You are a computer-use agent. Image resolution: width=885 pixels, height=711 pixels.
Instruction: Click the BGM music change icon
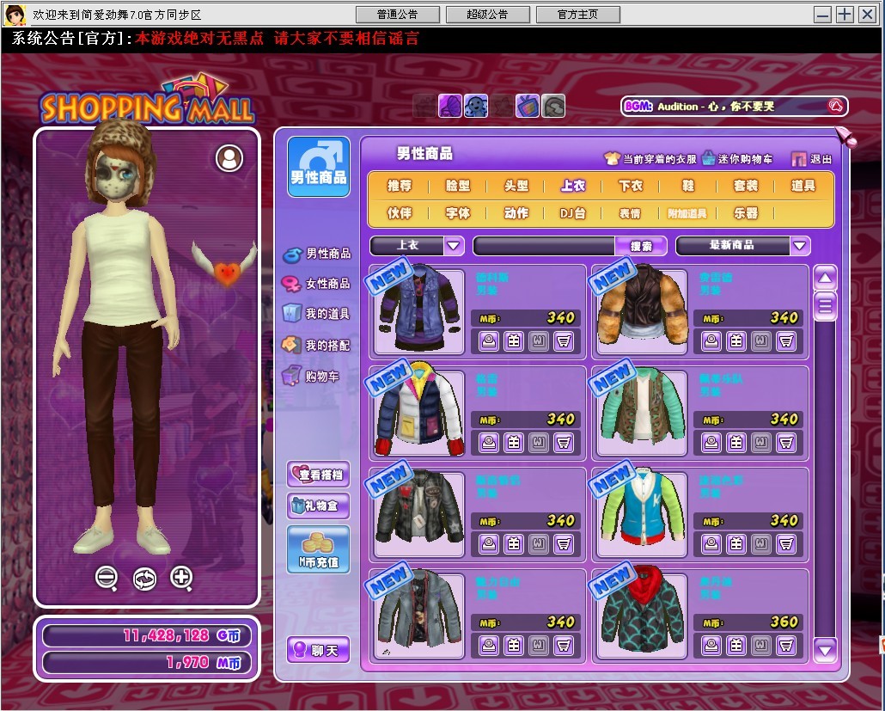(x=834, y=106)
